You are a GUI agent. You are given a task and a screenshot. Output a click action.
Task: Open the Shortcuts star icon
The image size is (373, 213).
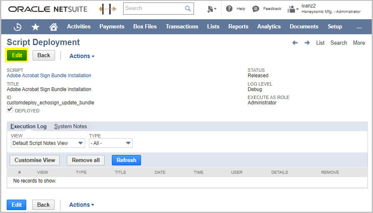pos(35,27)
